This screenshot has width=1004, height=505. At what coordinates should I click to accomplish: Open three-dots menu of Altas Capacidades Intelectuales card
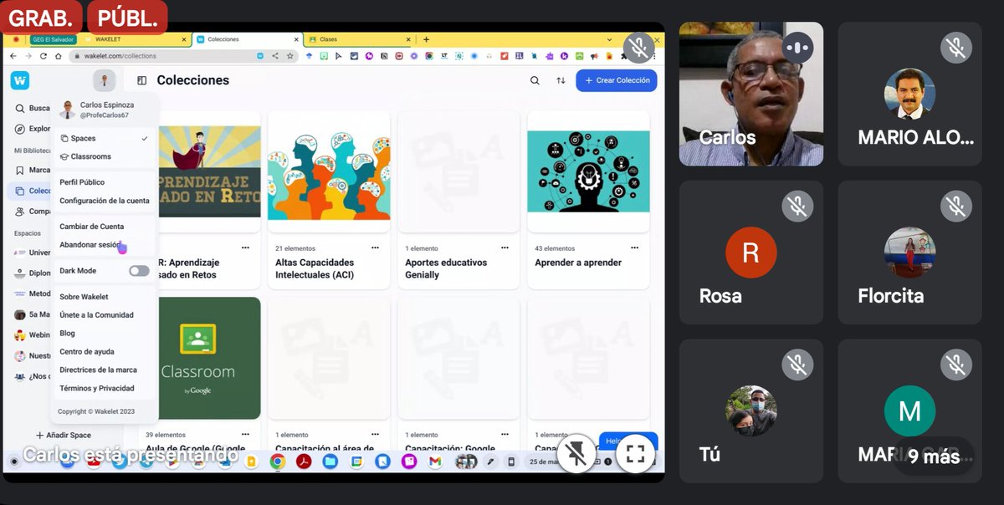(375, 247)
